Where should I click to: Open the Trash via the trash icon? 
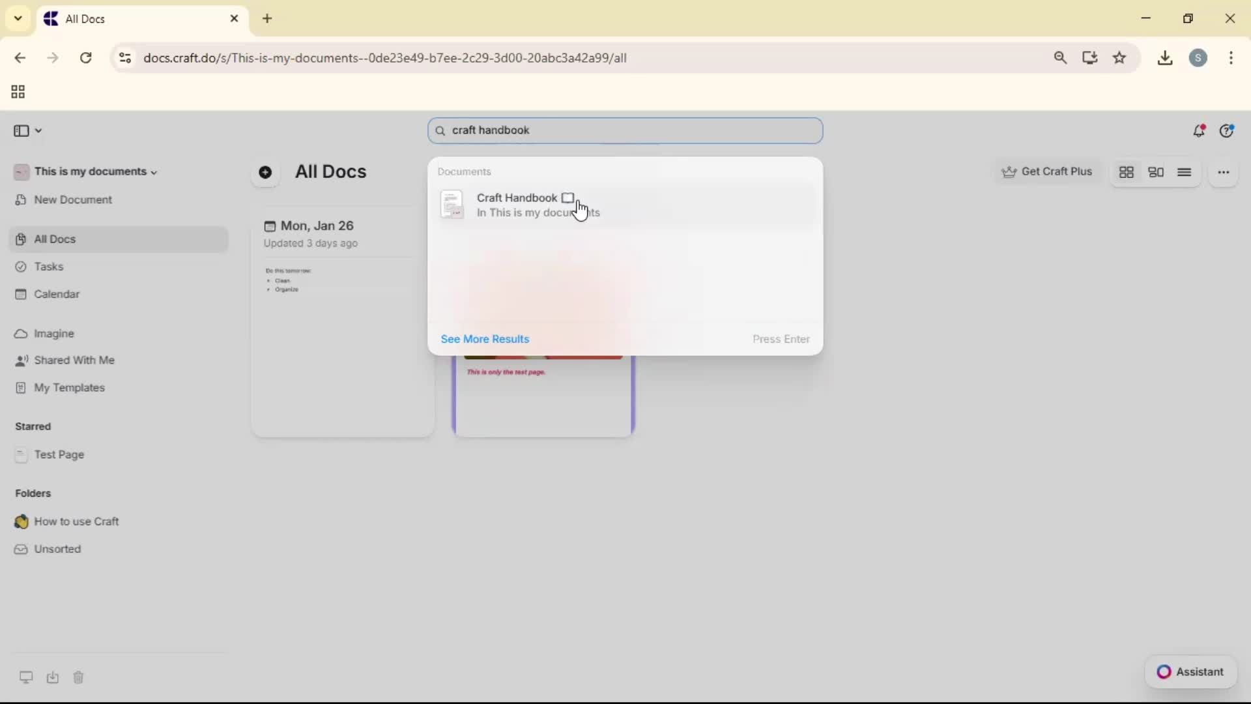coord(78,678)
